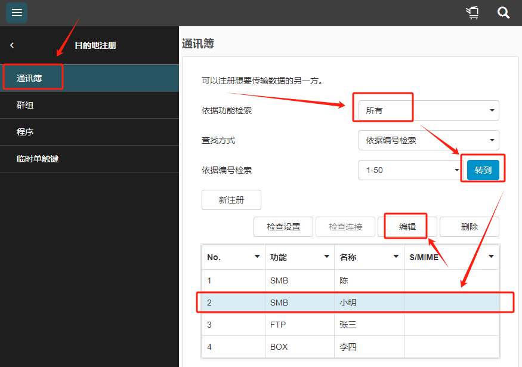Open the hamburger main menu
This screenshot has width=522, height=367.
tap(17, 13)
